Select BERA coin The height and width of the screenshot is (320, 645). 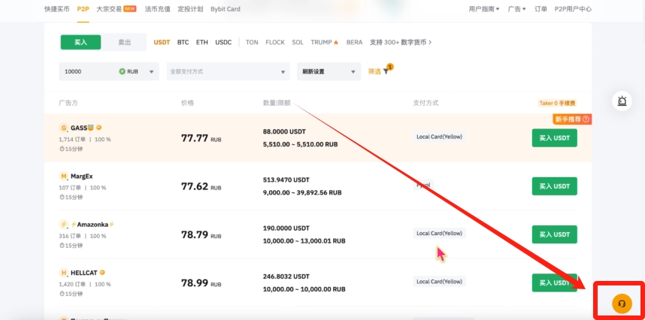pyautogui.click(x=355, y=42)
